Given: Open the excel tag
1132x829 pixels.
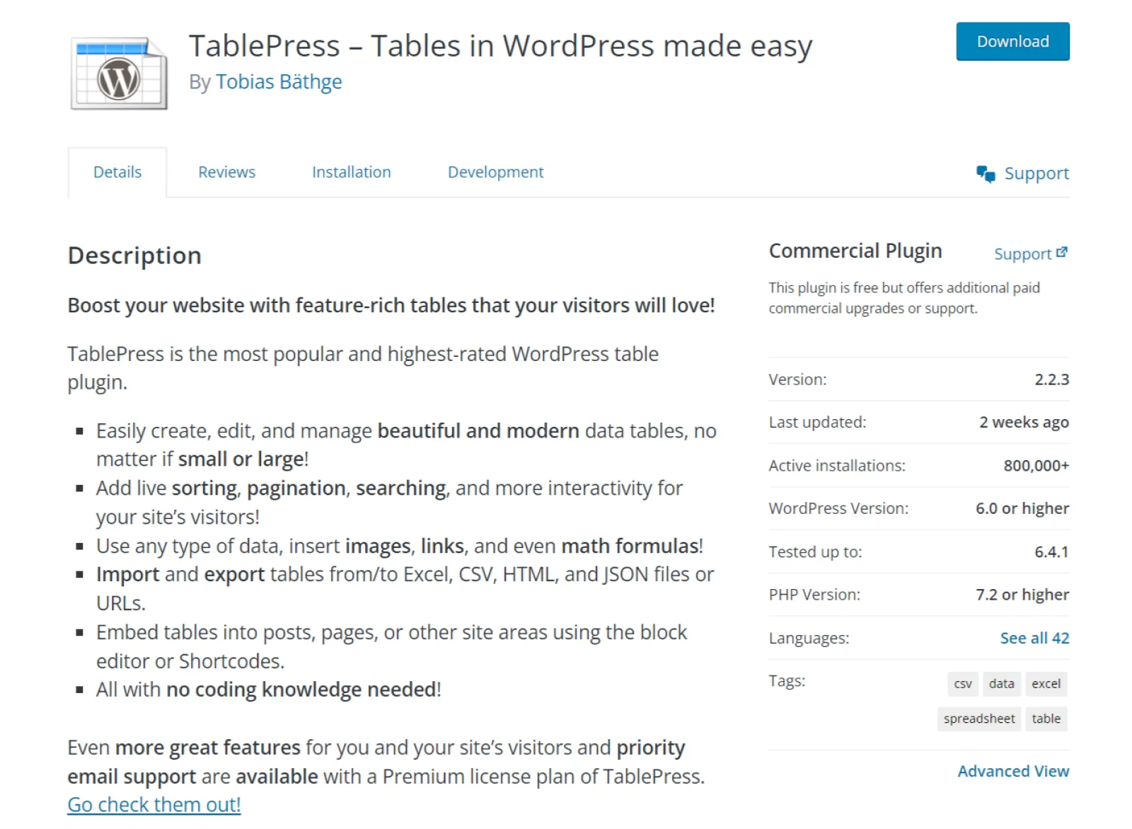Looking at the screenshot, I should pyautogui.click(x=1046, y=684).
